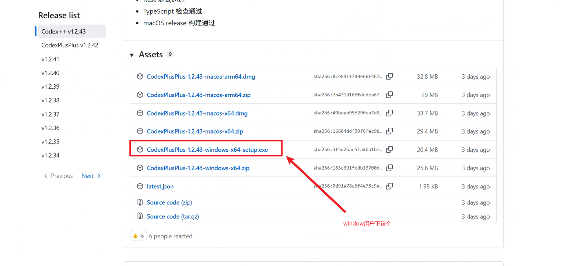Click the 'Release list' heading
This screenshot has width=585, height=266.
(59, 15)
